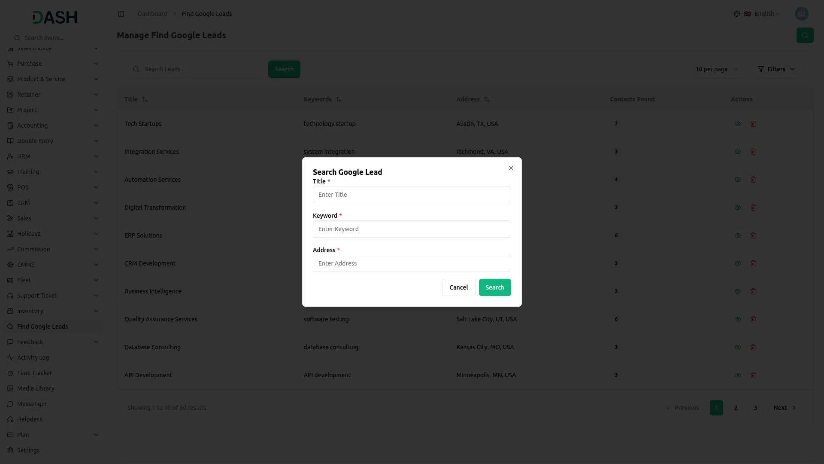The image size is (824, 464).
Task: Open Activity Log in sidebar
Action: coord(33,357)
